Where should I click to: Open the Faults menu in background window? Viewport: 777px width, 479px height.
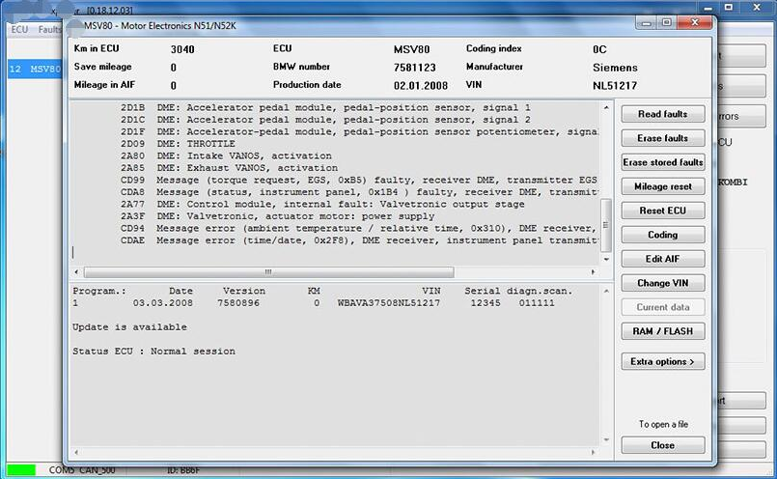[49, 30]
